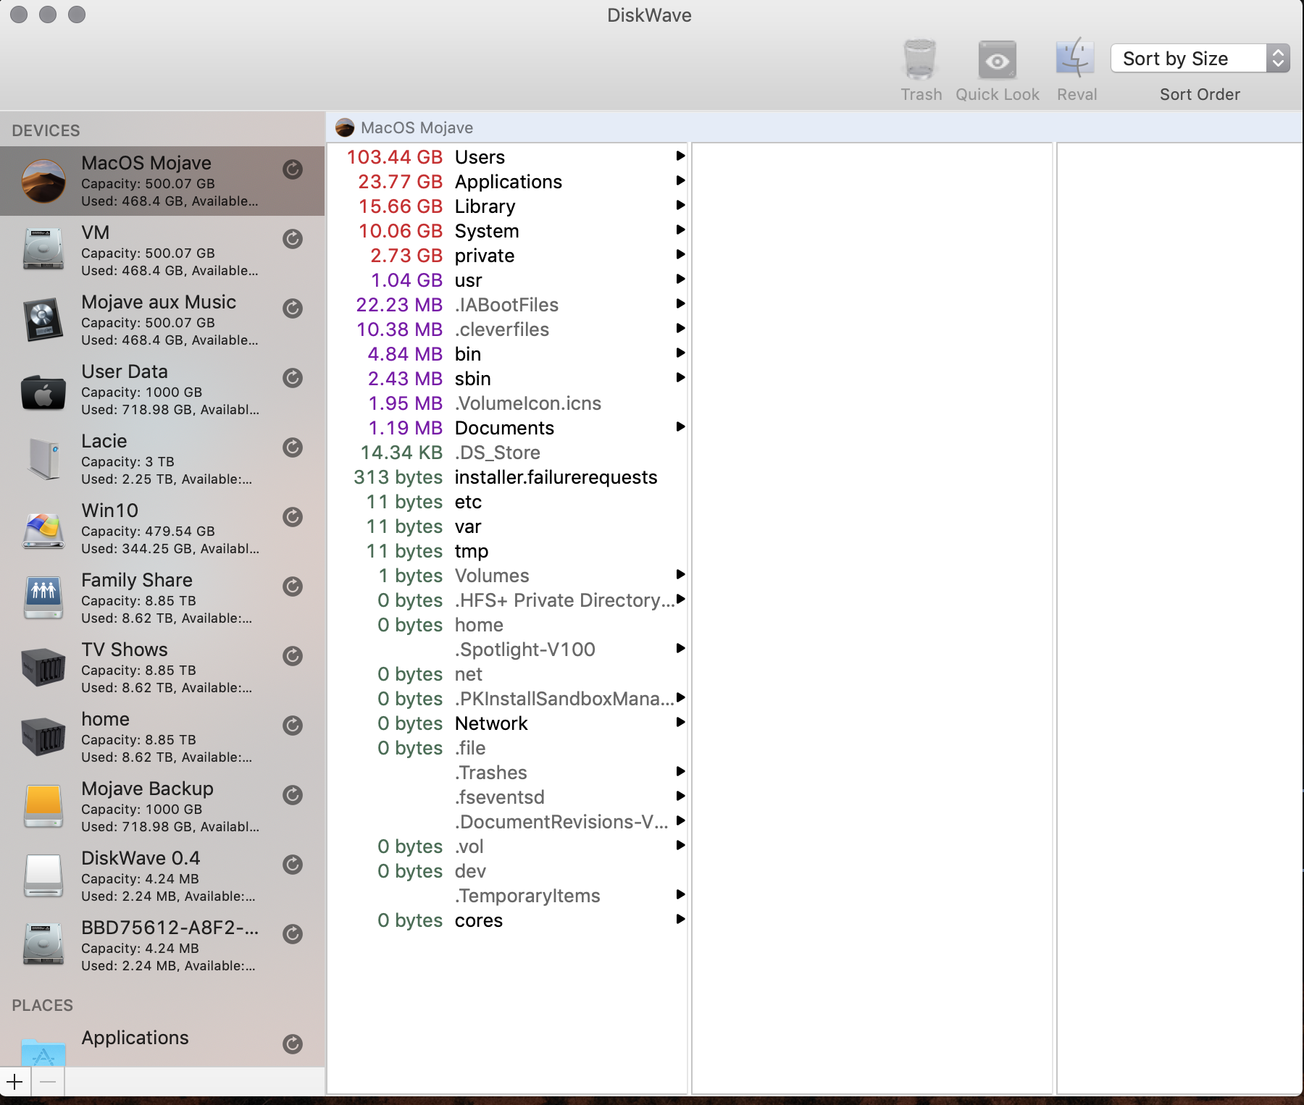Click refresh icon for Family Share

pyautogui.click(x=293, y=587)
